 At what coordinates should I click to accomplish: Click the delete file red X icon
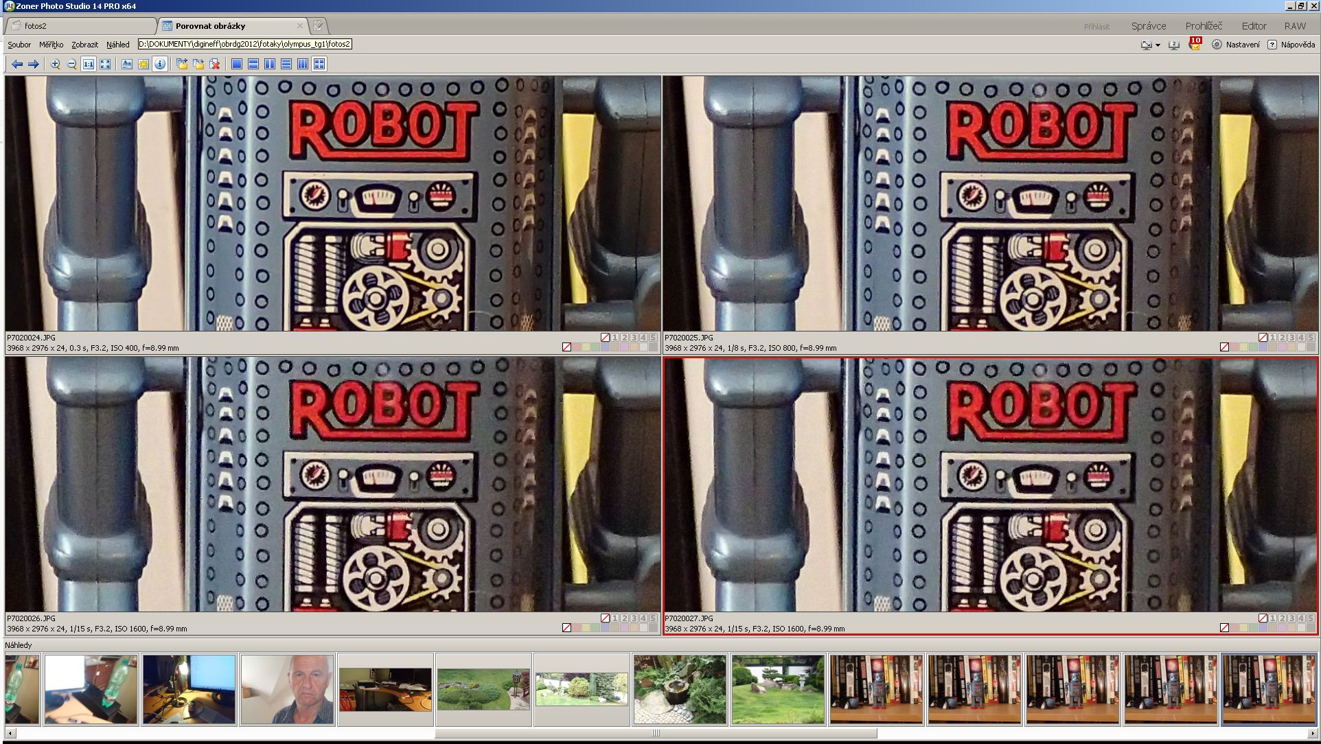[x=215, y=64]
